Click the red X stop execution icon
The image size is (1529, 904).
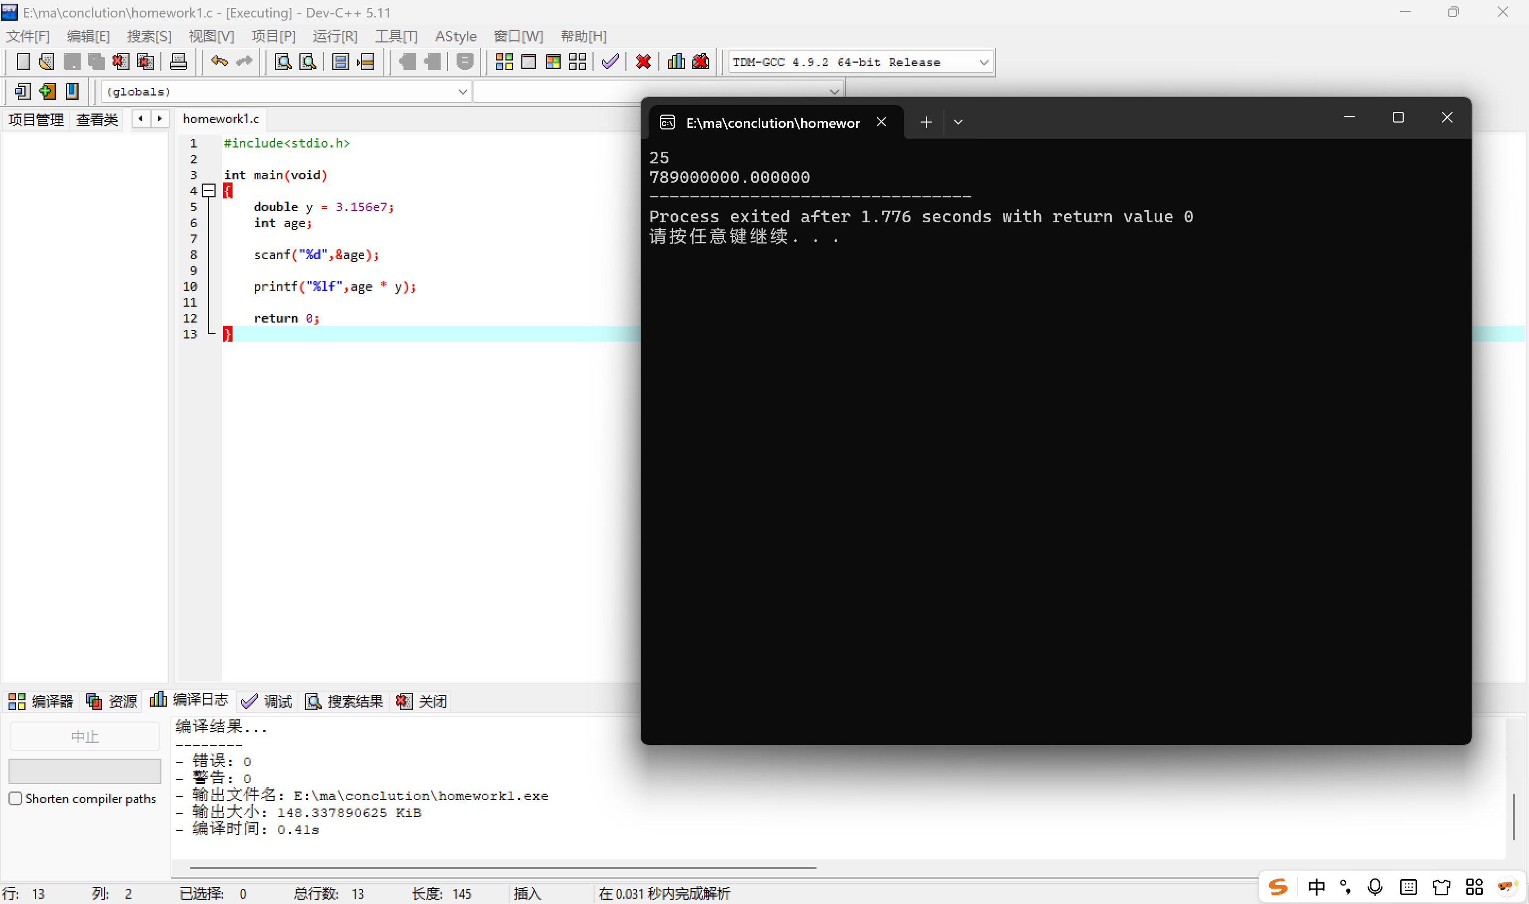pos(643,62)
